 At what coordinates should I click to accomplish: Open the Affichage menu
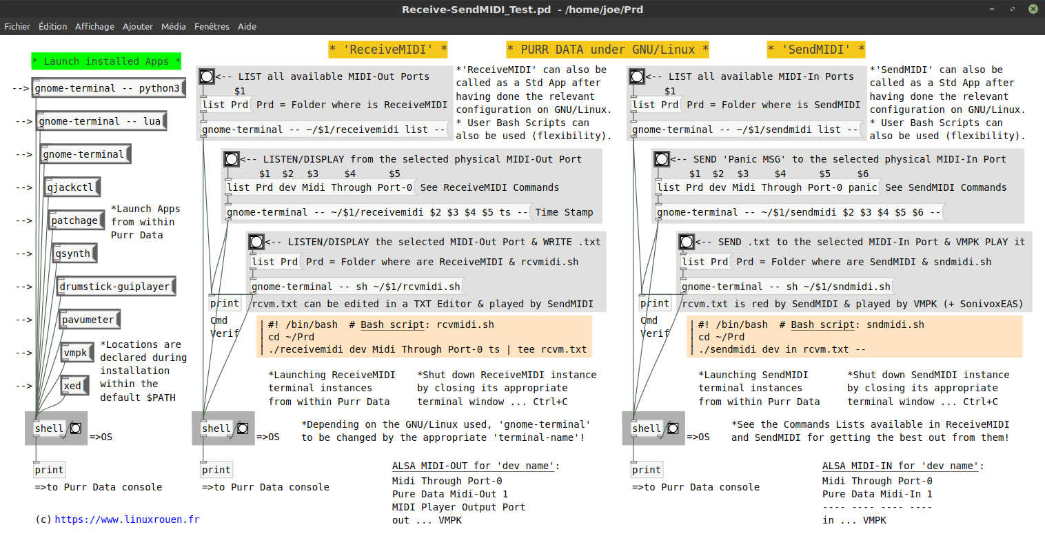[x=94, y=26]
